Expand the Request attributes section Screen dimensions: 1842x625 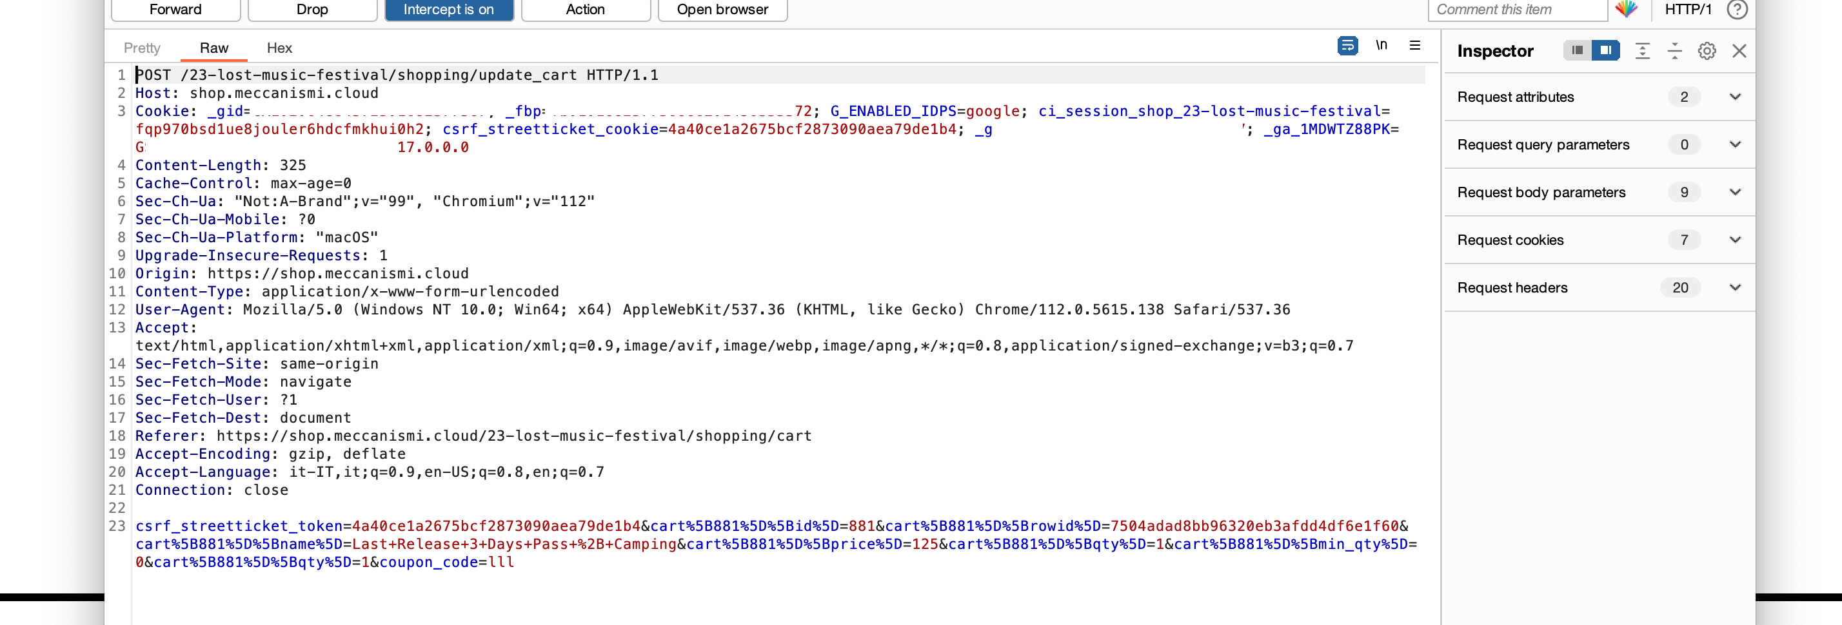tap(1735, 97)
